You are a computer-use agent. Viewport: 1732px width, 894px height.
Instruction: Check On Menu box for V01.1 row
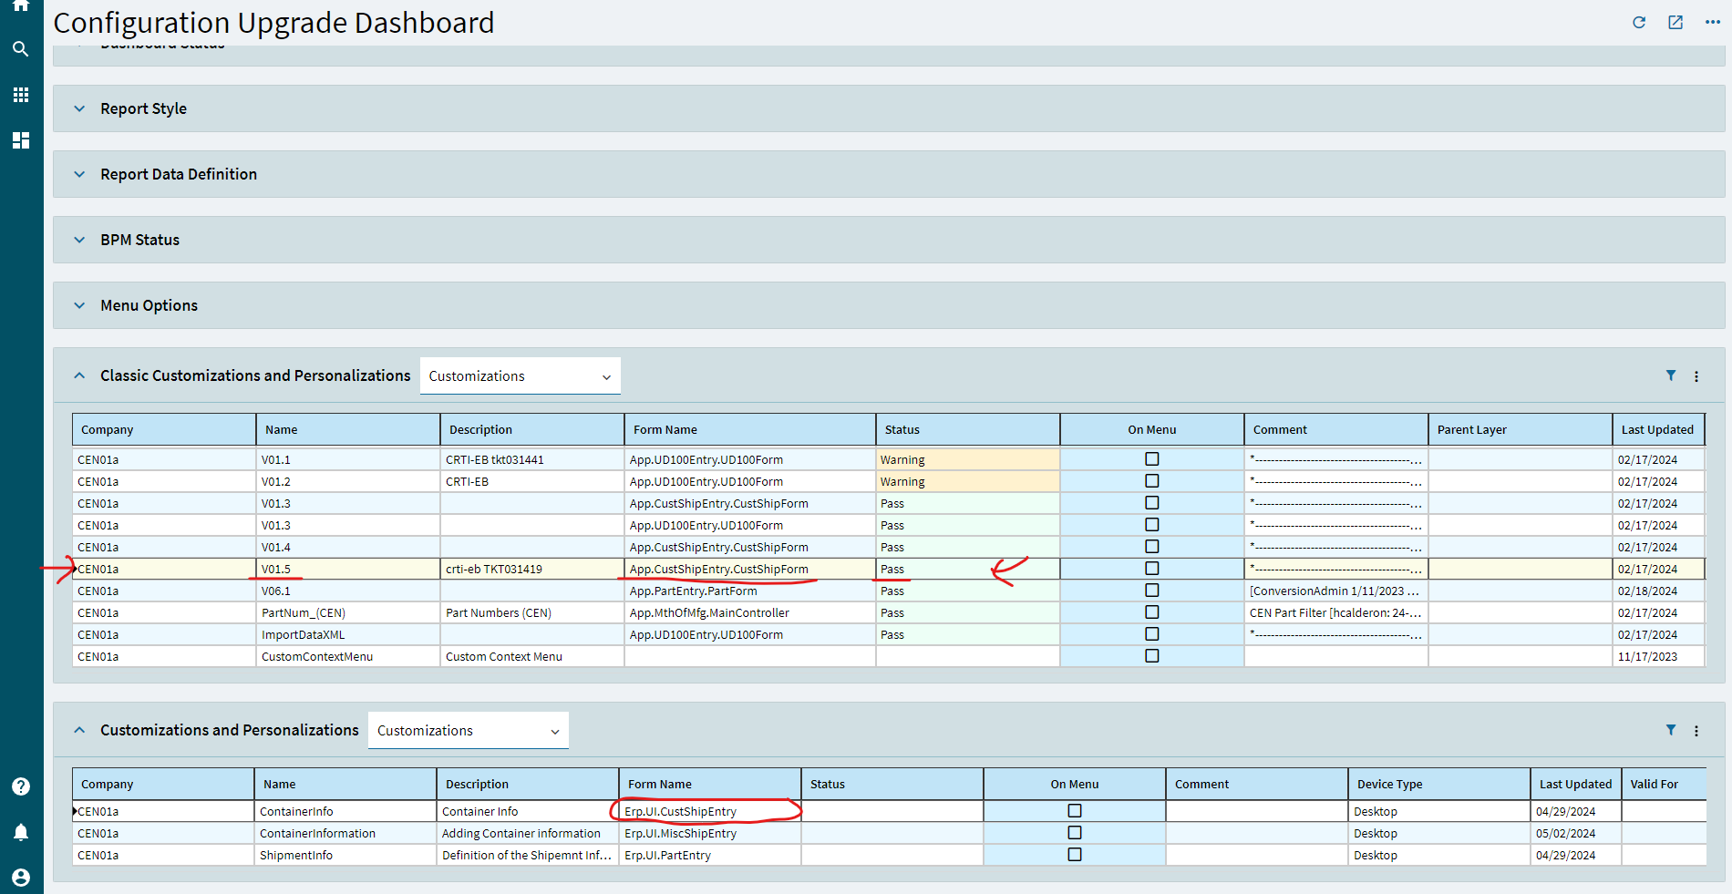coord(1152,459)
